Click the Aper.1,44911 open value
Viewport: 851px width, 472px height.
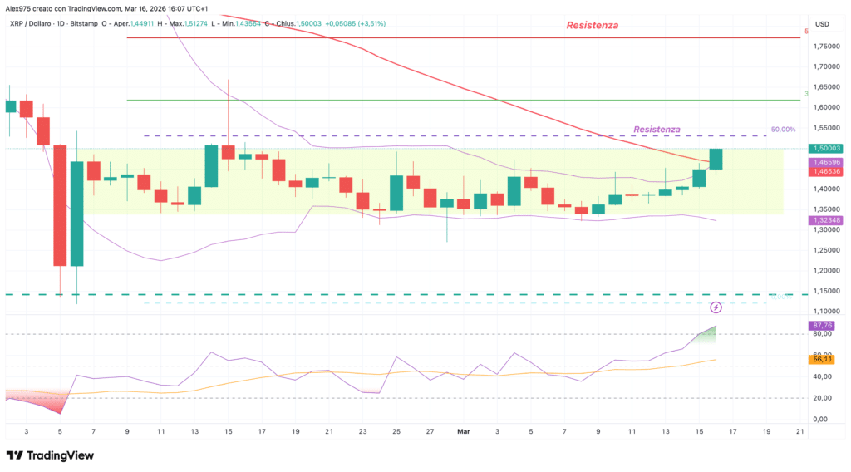coord(134,24)
